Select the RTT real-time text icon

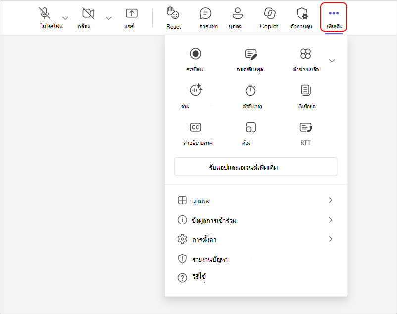pos(306,127)
